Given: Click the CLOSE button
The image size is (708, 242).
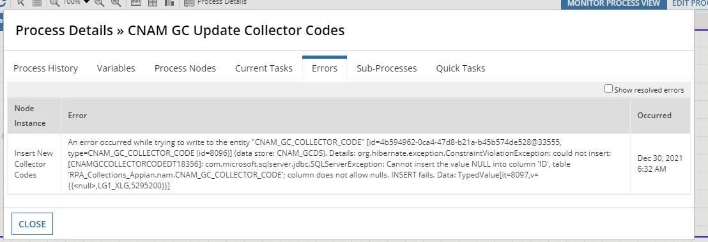Looking at the screenshot, I should (32, 224).
